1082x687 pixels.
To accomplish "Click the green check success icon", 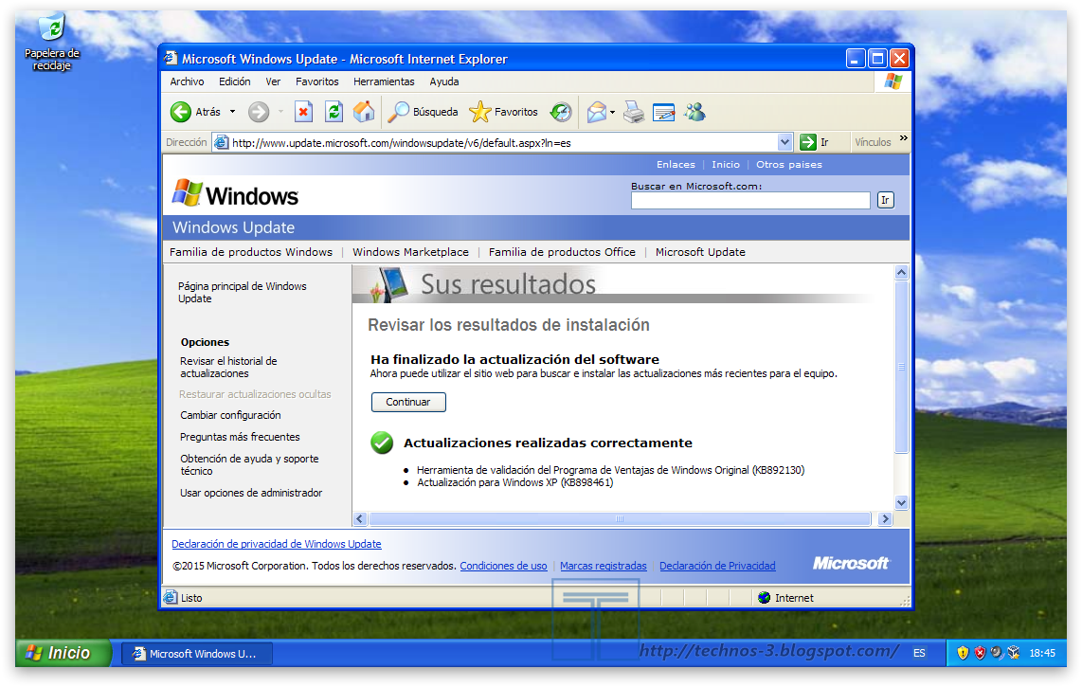I will (x=382, y=443).
